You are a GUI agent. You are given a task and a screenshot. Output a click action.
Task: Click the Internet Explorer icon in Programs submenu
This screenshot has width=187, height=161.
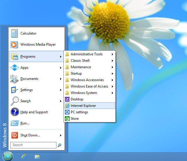coord(67,106)
